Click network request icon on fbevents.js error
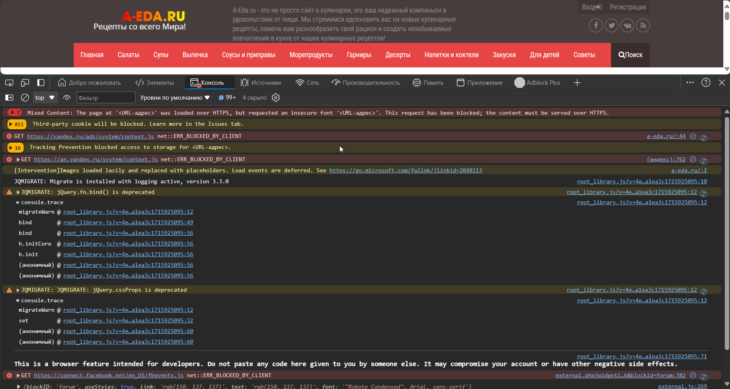 (x=693, y=376)
